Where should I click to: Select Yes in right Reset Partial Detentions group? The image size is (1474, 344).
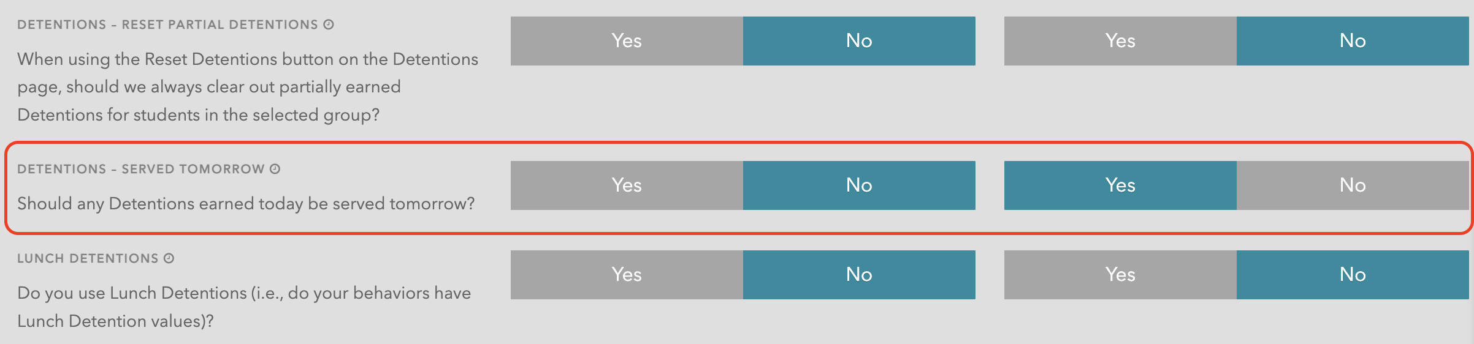tap(1120, 41)
